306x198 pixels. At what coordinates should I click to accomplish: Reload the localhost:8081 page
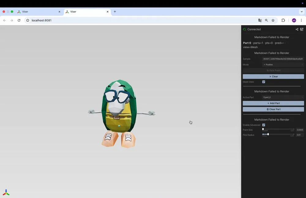(x=19, y=20)
